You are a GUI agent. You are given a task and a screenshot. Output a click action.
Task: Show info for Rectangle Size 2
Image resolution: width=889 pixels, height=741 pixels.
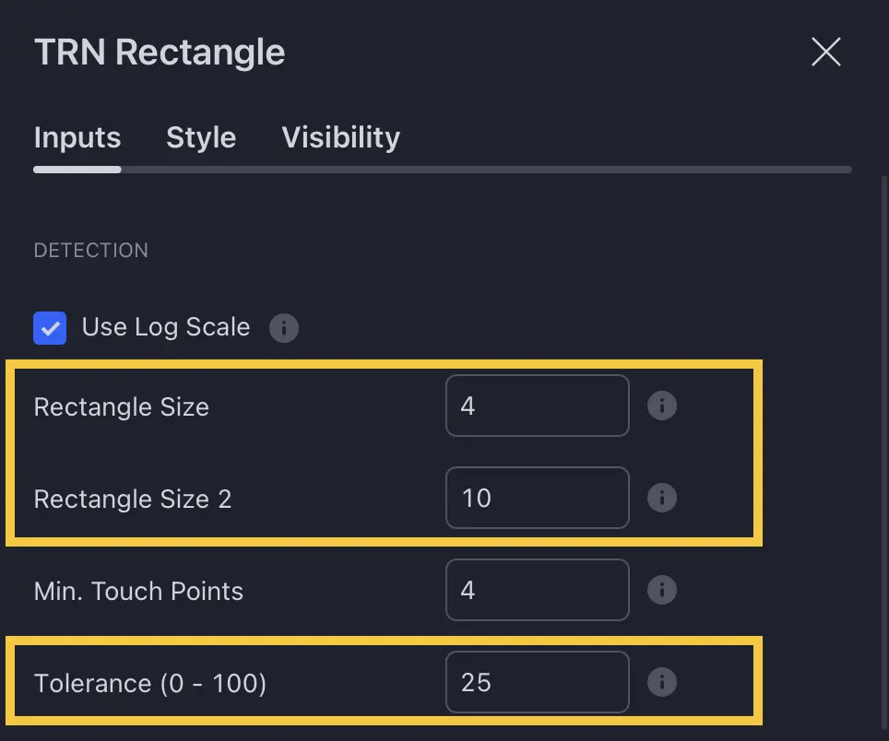pyautogui.click(x=662, y=498)
